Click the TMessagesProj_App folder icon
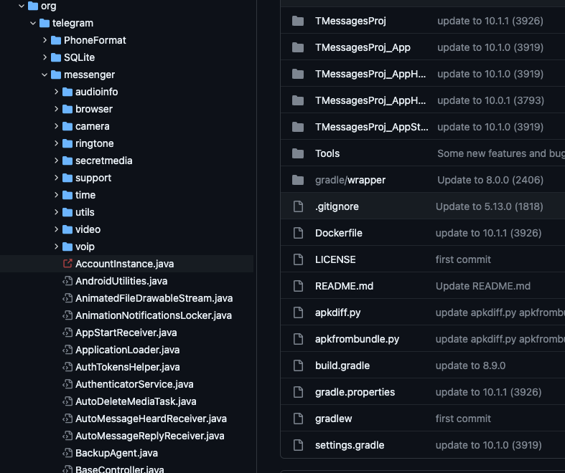This screenshot has height=473, width=565. [298, 47]
